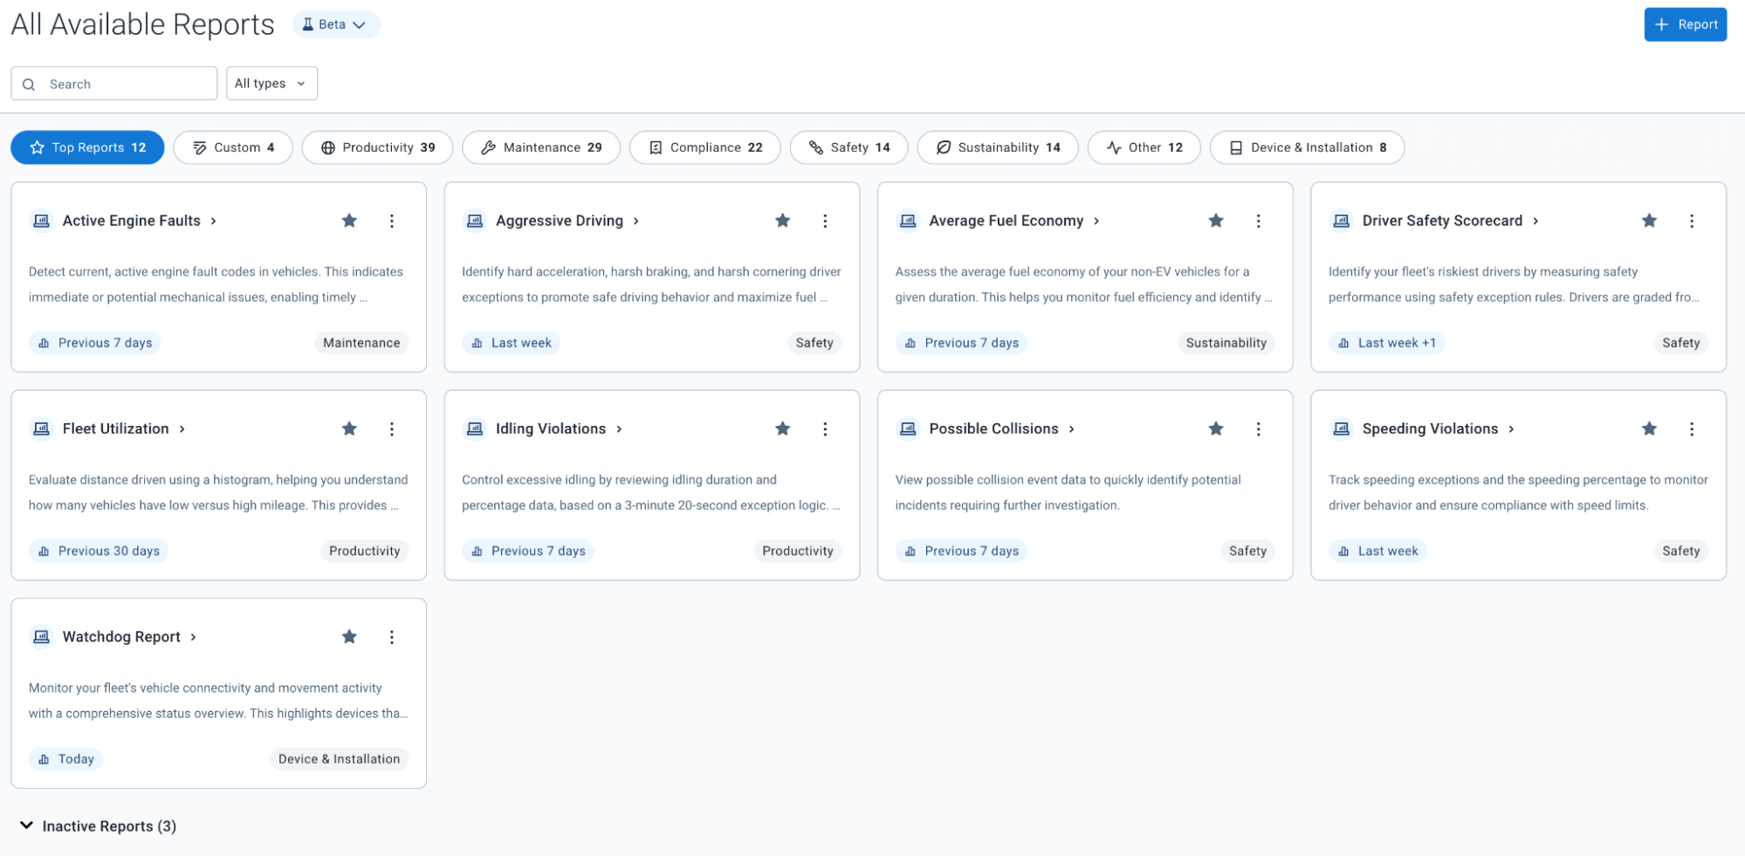The image size is (1745, 856).
Task: Open the kebab menu on Speeding Violations card
Action: [1692, 428]
